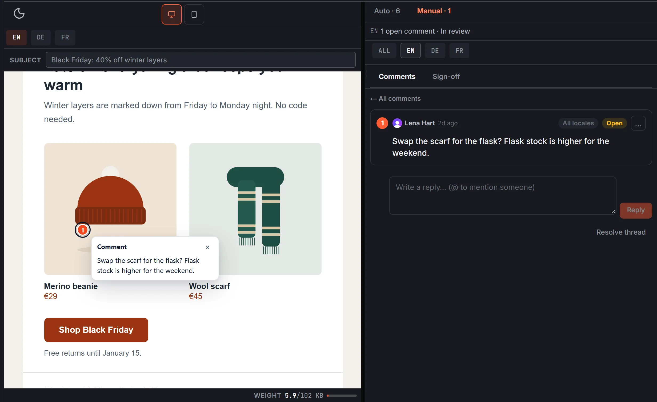Click the €45 price text
The image size is (657, 402).
(195, 296)
